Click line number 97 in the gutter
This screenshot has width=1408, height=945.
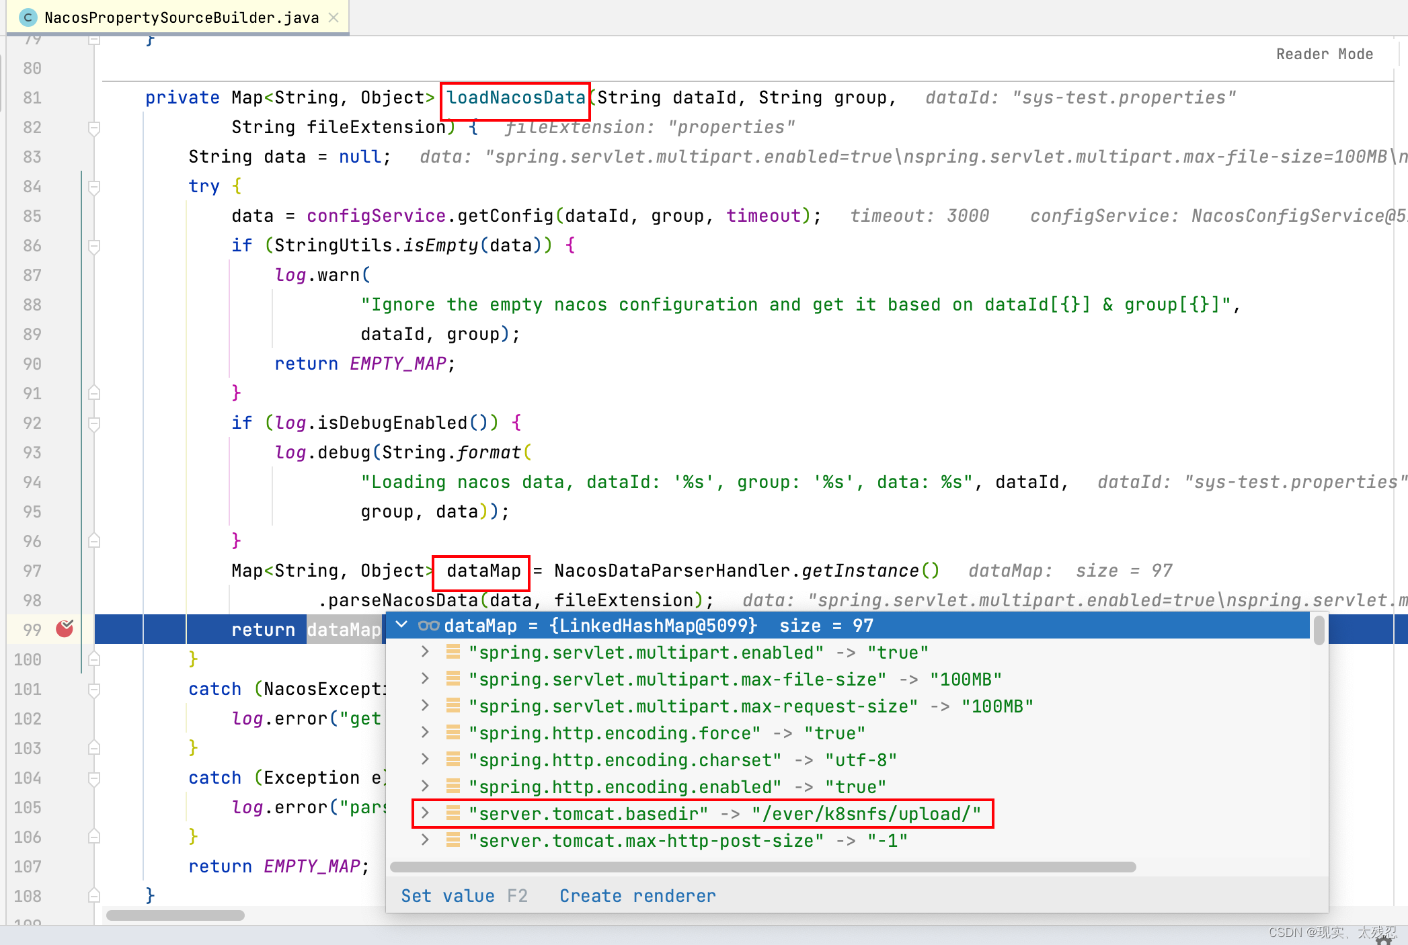tap(32, 571)
